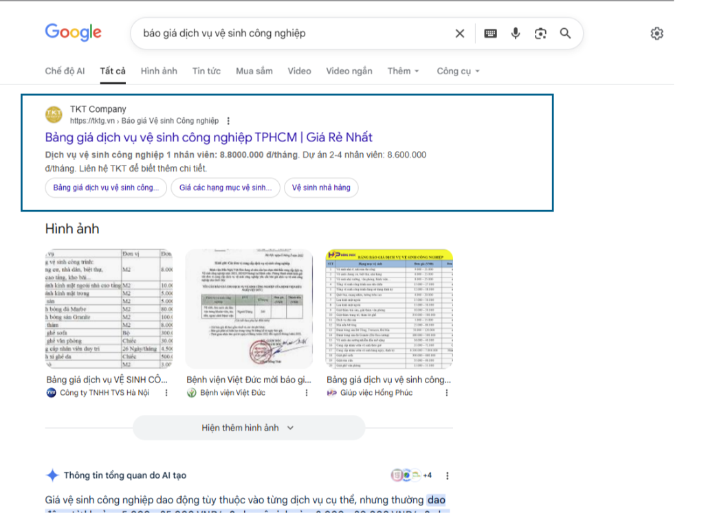Switch to the Tin tức tab
704x513 pixels.
coord(206,71)
